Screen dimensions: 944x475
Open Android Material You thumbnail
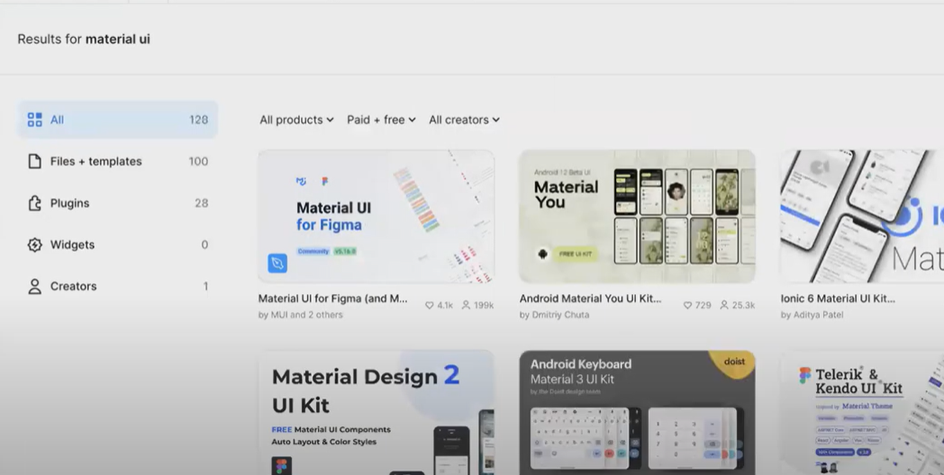pos(637,217)
